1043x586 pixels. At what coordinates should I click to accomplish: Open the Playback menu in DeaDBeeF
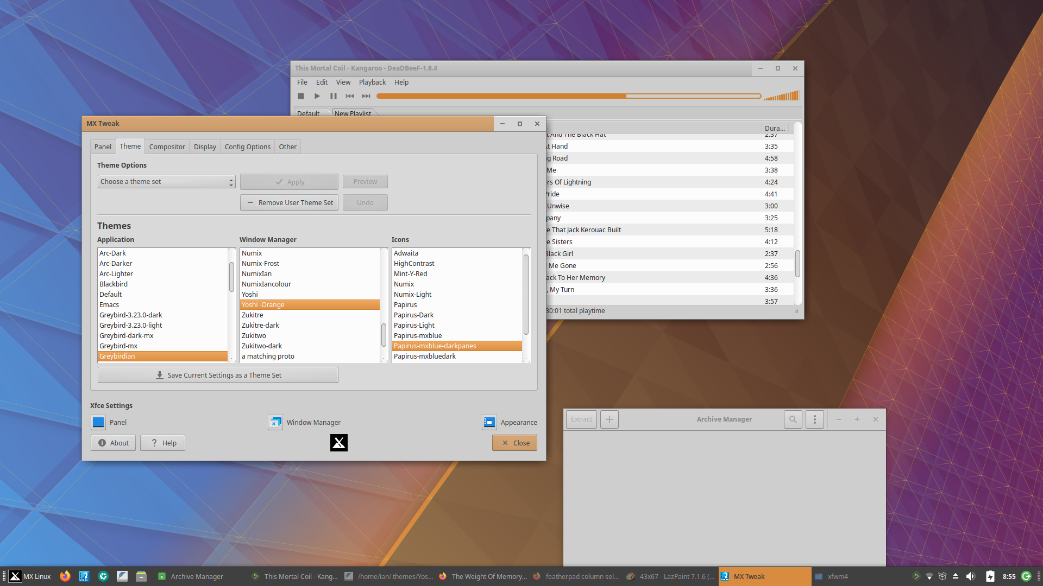(x=372, y=82)
